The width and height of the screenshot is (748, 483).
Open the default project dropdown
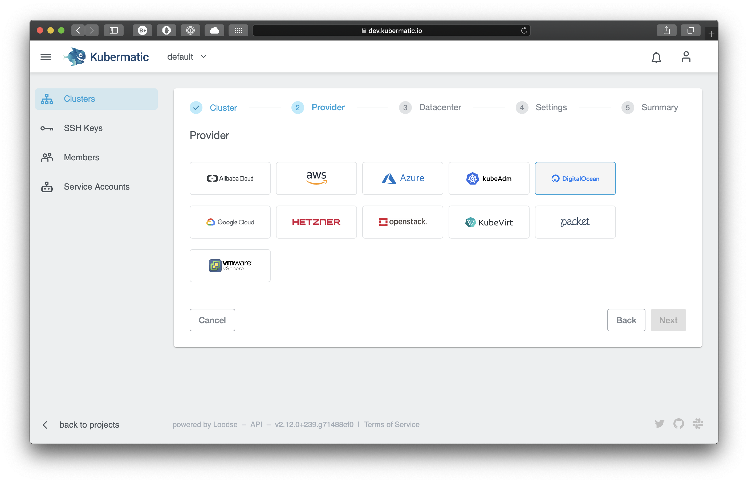coord(187,57)
